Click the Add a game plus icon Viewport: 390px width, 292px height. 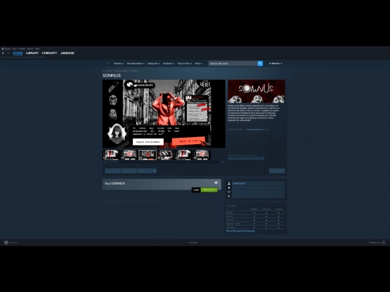pyautogui.click(x=6, y=242)
